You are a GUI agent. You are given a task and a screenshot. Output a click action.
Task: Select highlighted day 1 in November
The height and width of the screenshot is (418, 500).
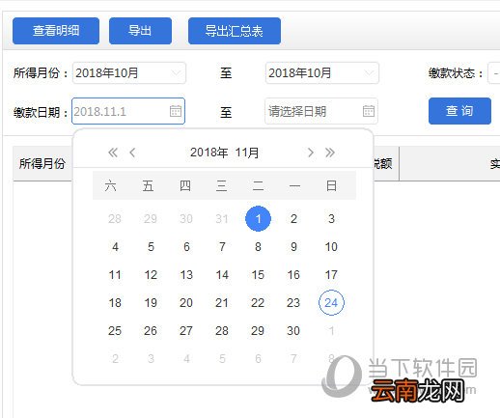258,219
